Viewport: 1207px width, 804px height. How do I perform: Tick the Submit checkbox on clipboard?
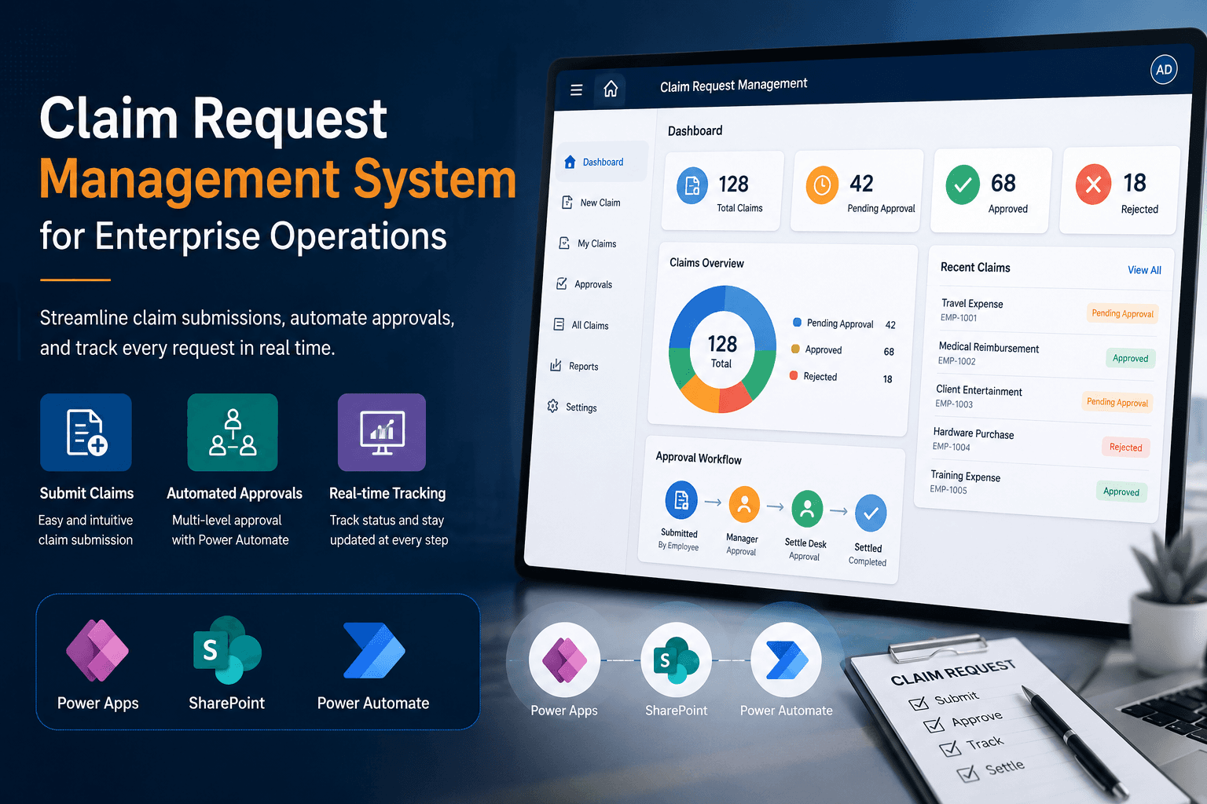point(918,703)
